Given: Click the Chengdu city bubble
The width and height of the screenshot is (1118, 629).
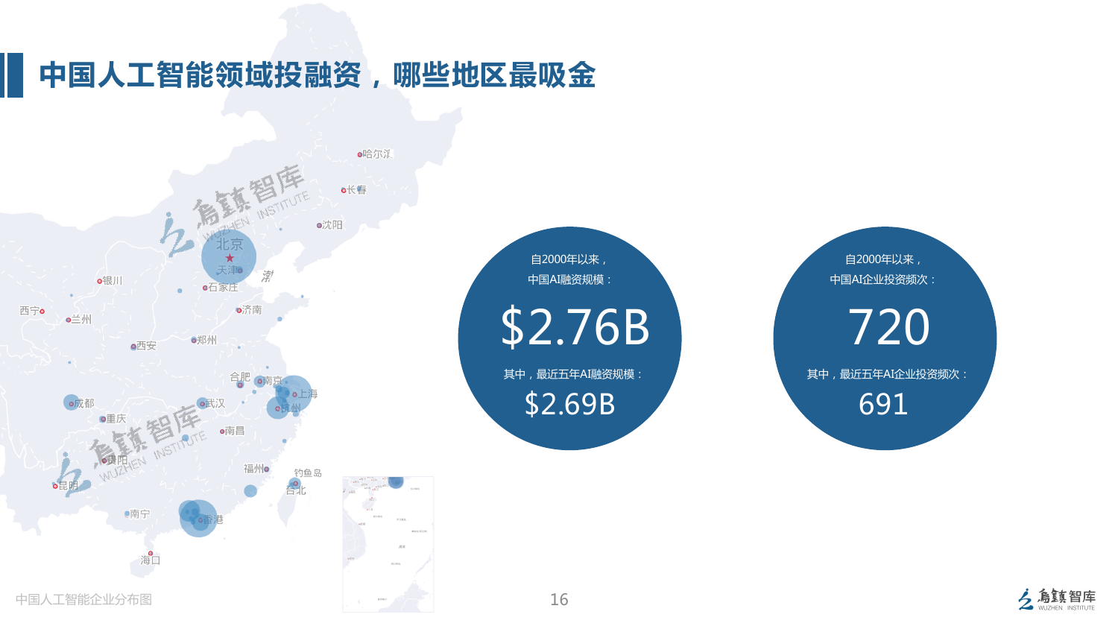Looking at the screenshot, I should 72,403.
